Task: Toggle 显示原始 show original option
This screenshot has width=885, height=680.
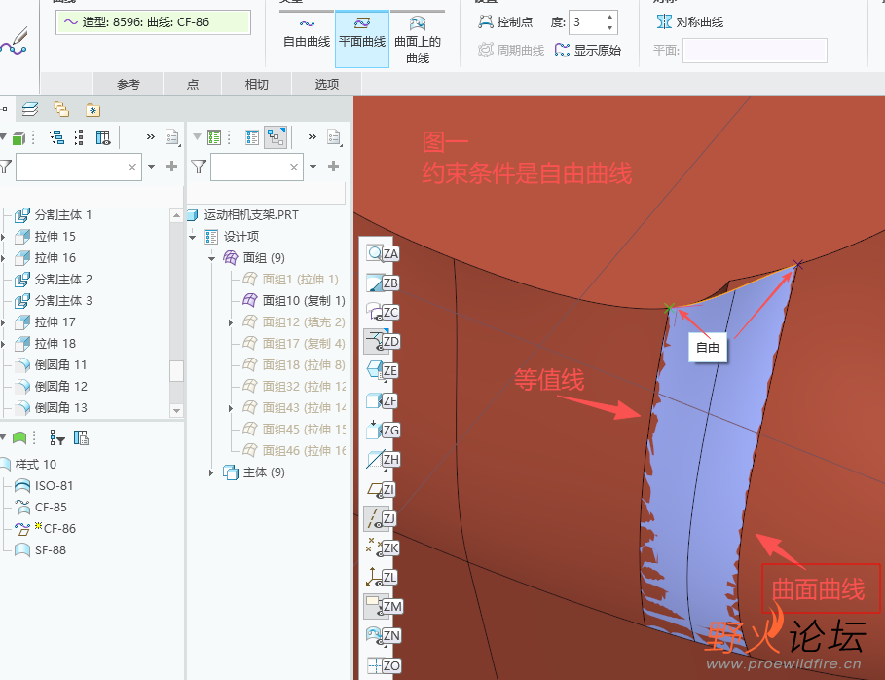Action: point(587,50)
